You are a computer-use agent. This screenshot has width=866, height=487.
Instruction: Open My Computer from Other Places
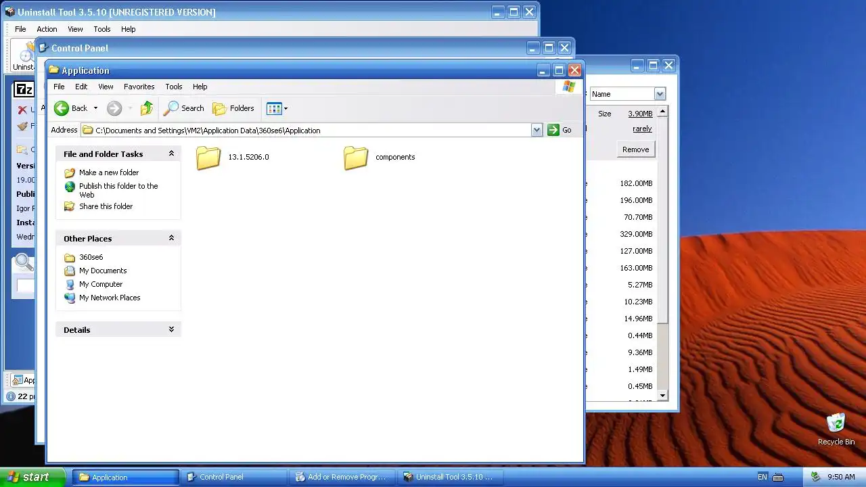pyautogui.click(x=101, y=284)
